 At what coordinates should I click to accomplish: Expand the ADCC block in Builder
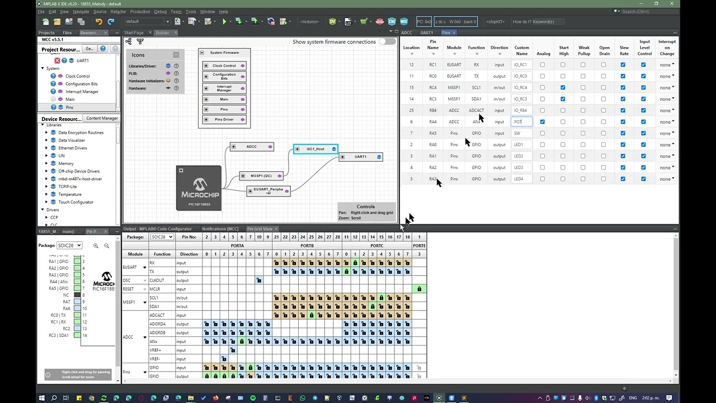[x=234, y=147]
